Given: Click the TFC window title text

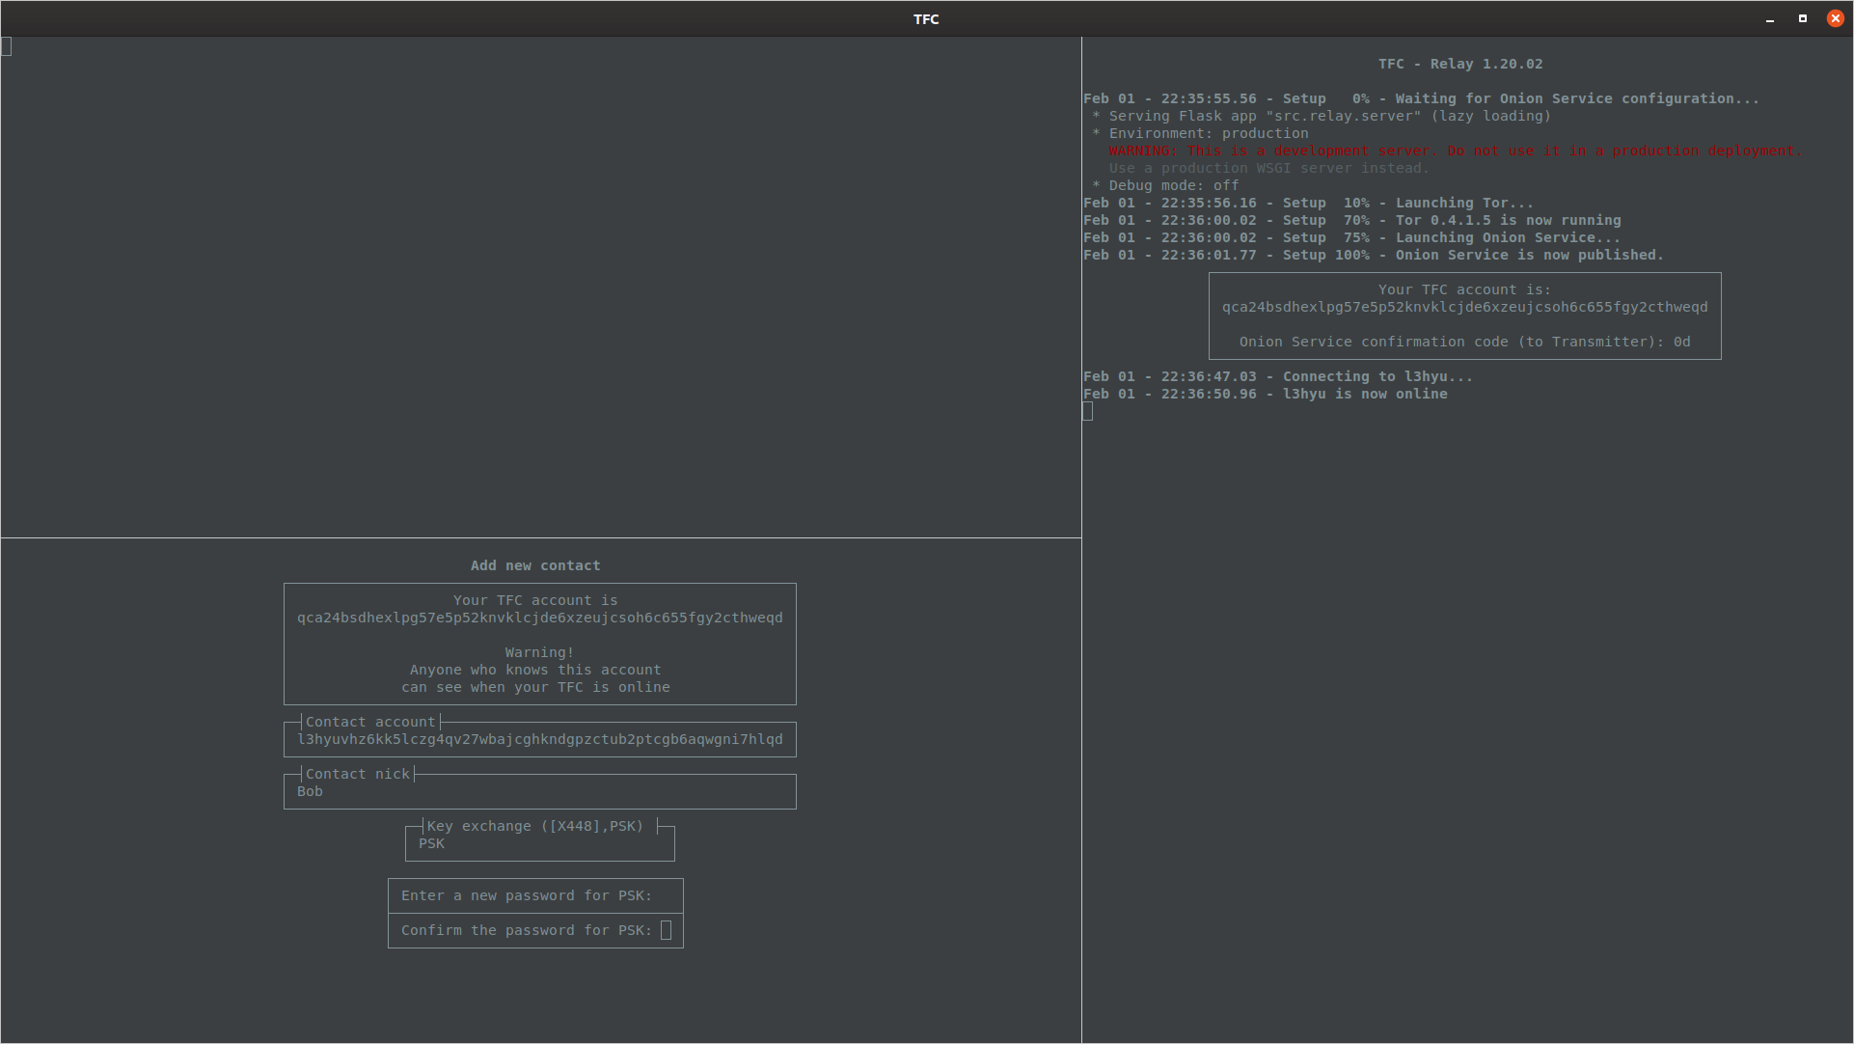Looking at the screenshot, I should [x=926, y=19].
